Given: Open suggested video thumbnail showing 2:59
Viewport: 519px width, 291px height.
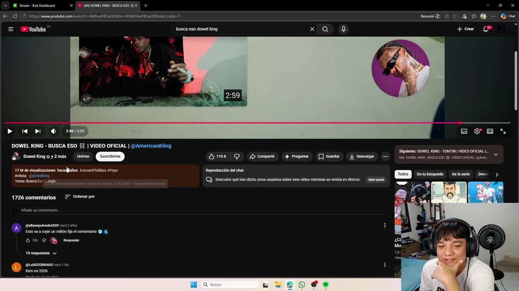Looking at the screenshot, I should 163,72.
